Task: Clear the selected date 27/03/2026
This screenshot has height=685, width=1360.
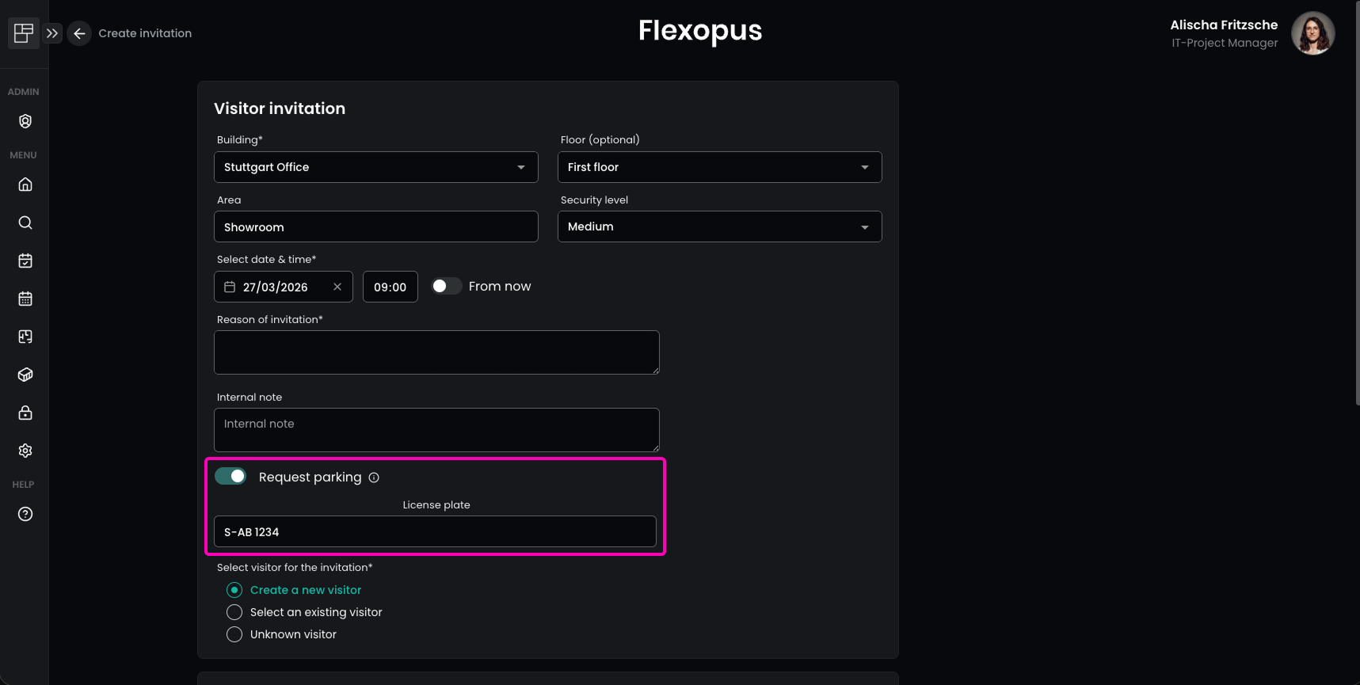Action: coord(337,287)
